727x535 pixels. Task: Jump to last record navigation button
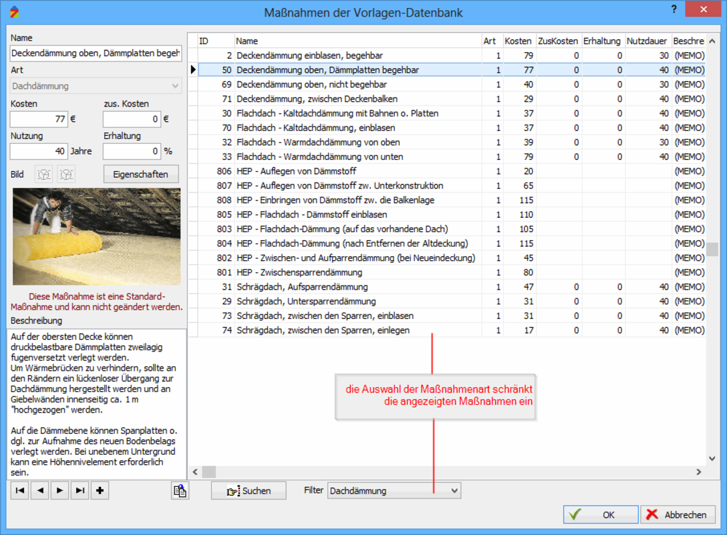(x=80, y=490)
